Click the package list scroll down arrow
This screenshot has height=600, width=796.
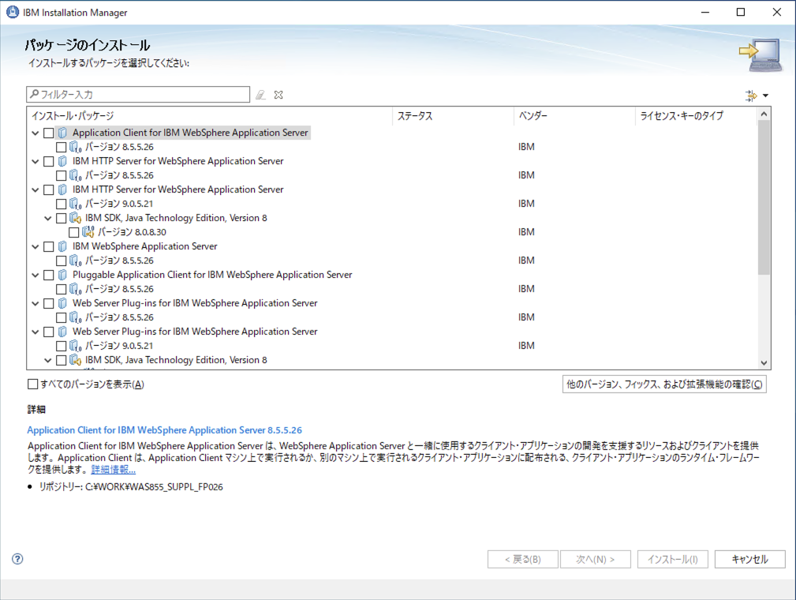click(x=764, y=362)
